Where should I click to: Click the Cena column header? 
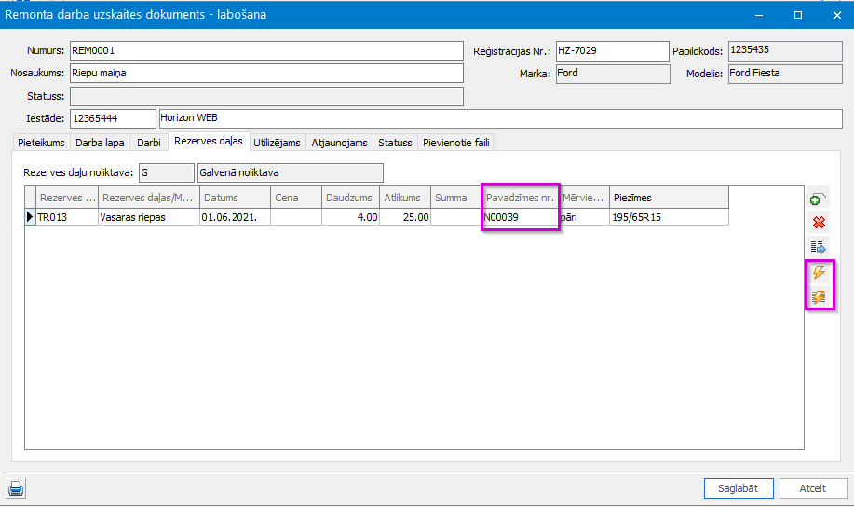296,198
